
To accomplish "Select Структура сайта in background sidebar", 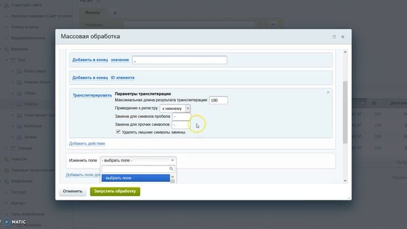I will [26, 5].
